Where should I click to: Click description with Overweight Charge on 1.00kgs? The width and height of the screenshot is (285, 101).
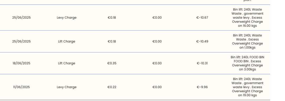pos(247,41)
